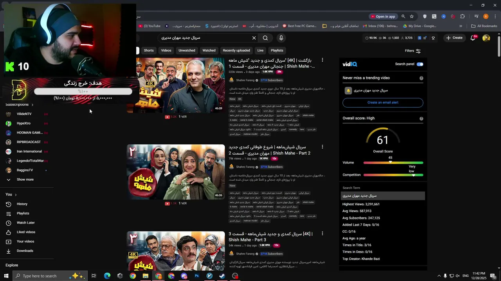501x281 pixels.
Task: Open the Chrome extensions puzzle icon
Action: (463, 16)
